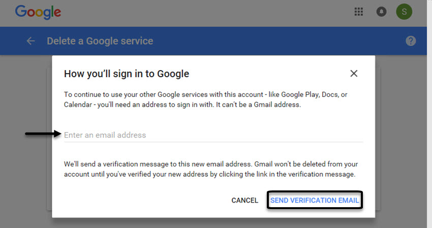Screen dimensions: 432x228
Task: Click the How you'll sign in heading
Action: [127, 74]
